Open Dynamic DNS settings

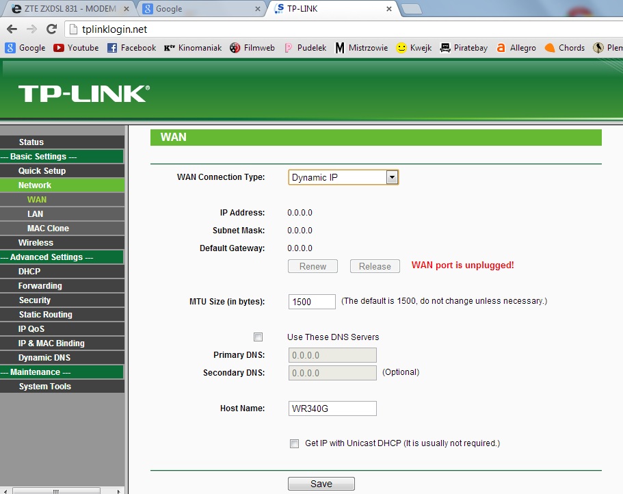[62, 357]
